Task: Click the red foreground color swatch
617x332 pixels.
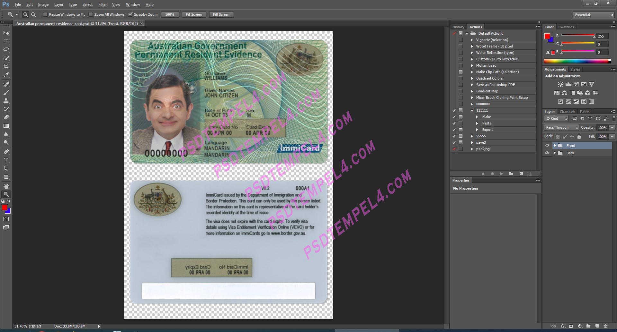Action: 4,208
